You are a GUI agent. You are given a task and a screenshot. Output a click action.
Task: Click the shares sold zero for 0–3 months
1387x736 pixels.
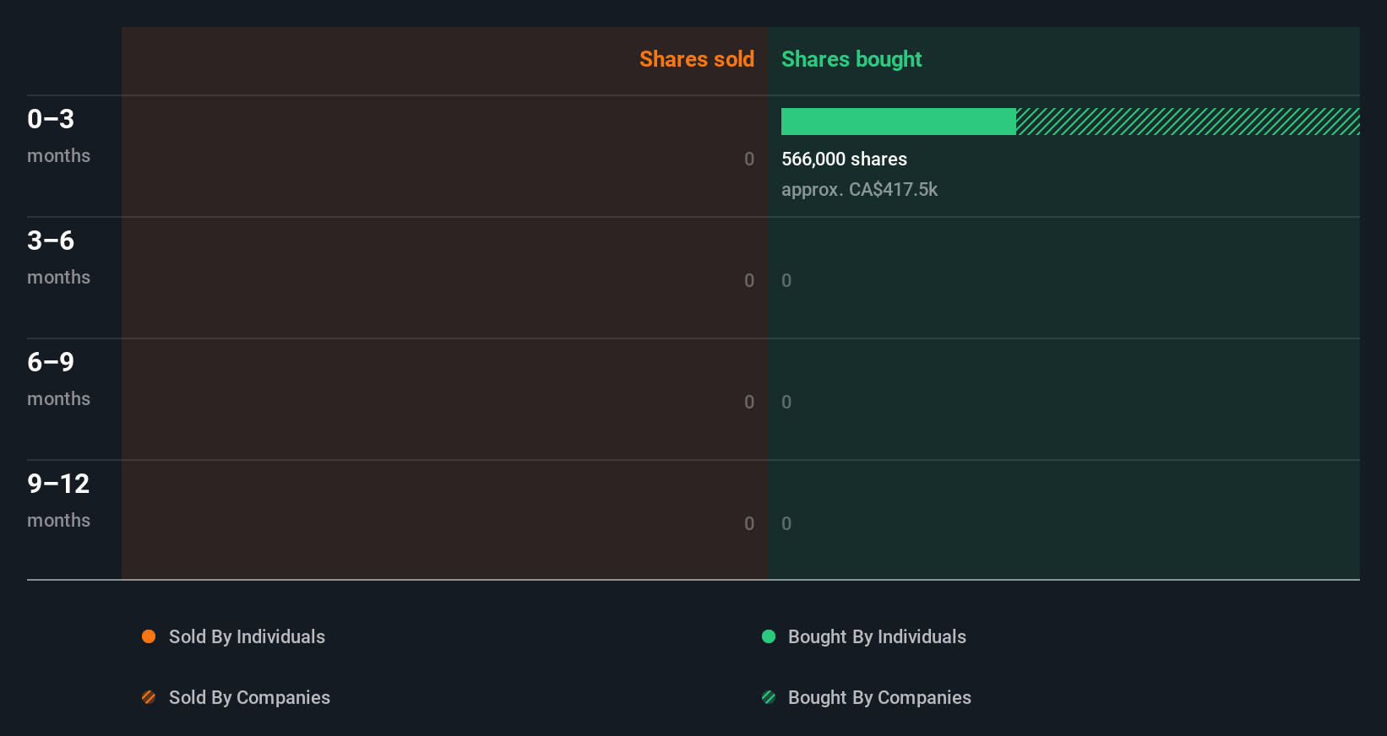(748, 159)
